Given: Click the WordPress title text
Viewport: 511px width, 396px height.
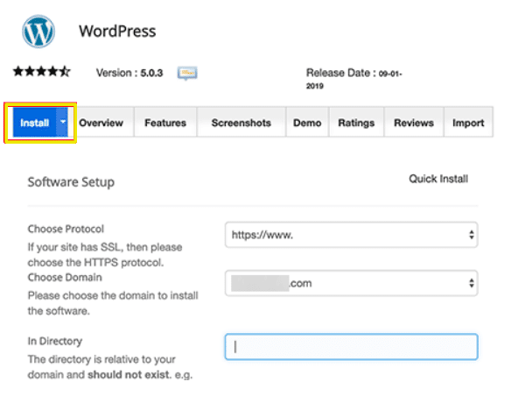Looking at the screenshot, I should [x=117, y=32].
